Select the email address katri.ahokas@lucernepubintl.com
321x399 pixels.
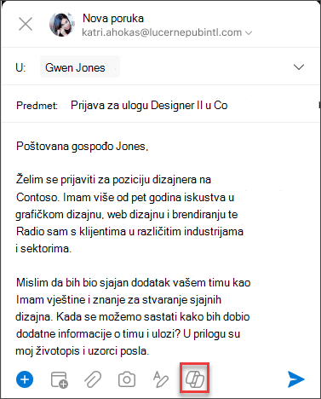coord(162,32)
